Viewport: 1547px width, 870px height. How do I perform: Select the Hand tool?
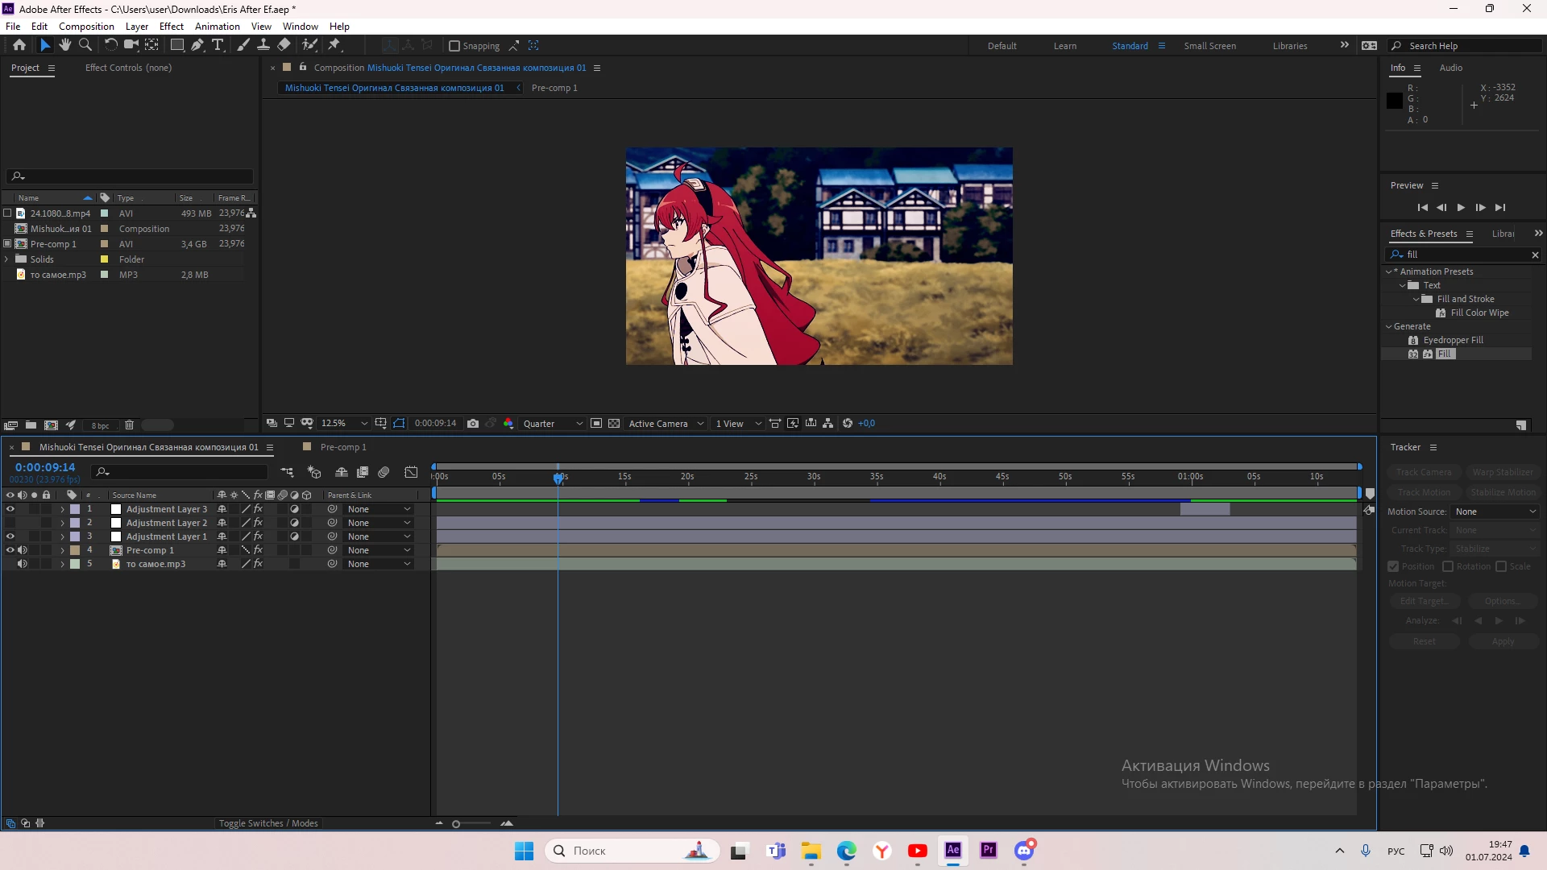coord(65,45)
